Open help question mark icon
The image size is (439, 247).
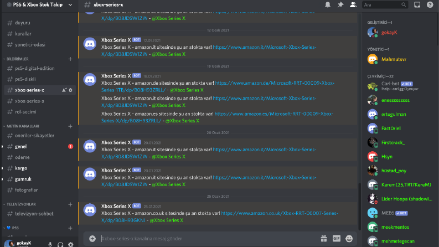pos(430,4)
